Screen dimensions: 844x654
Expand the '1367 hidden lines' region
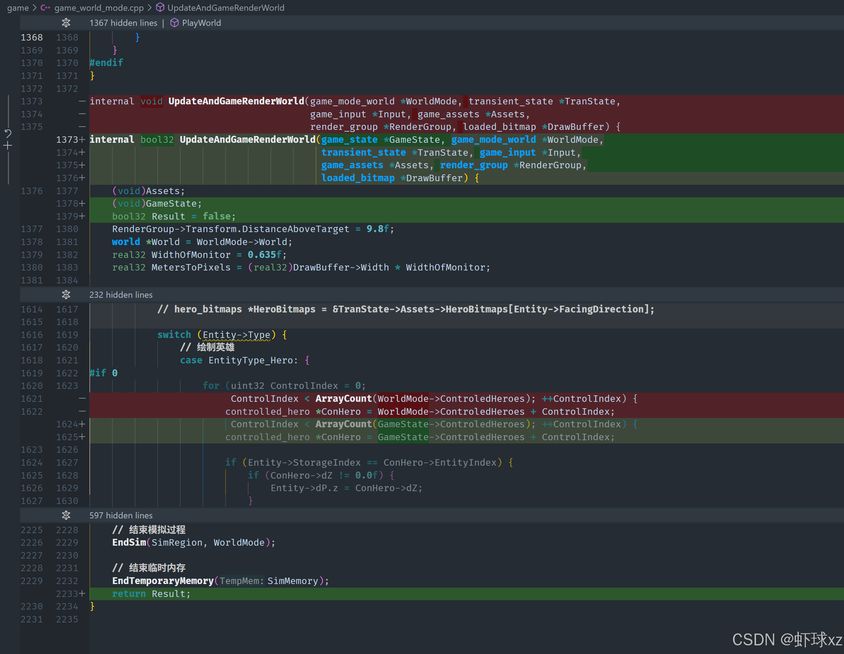coord(123,23)
